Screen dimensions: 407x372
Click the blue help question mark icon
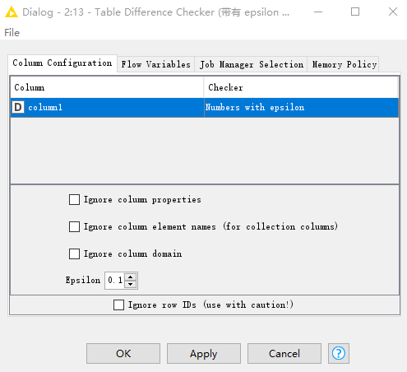tap(339, 353)
